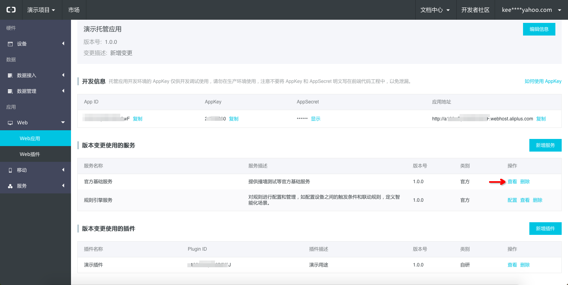Screen dimensions: 568x285
Task: Go to the 市场 tab
Action: click(74, 10)
